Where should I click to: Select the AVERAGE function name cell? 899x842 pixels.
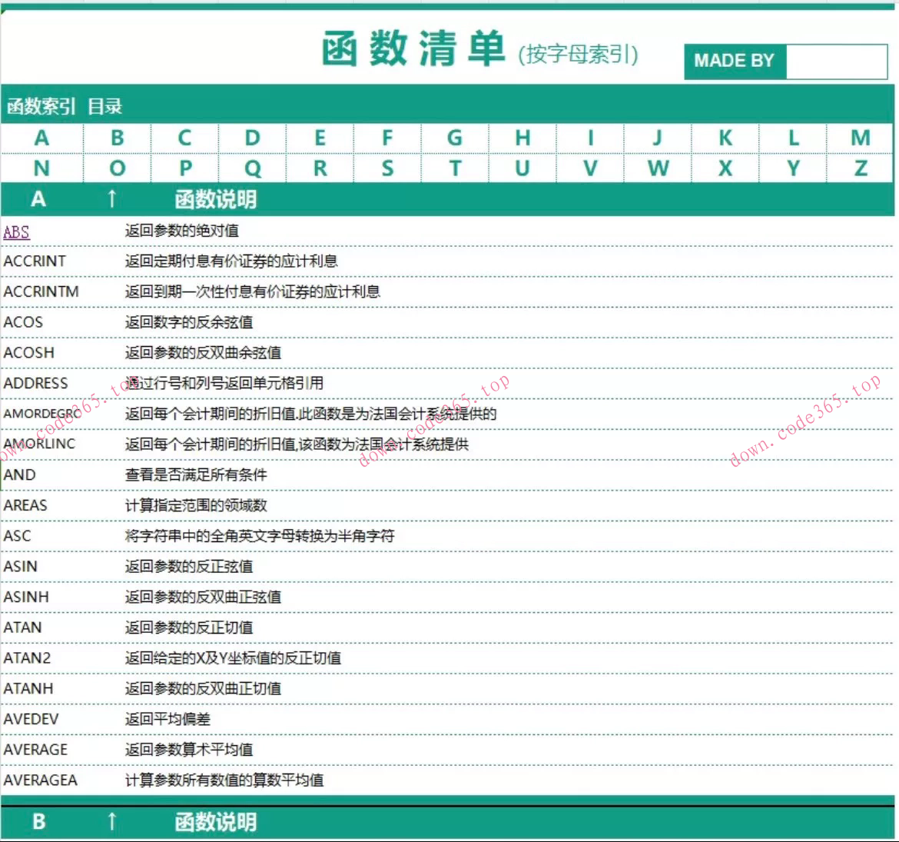[36, 750]
